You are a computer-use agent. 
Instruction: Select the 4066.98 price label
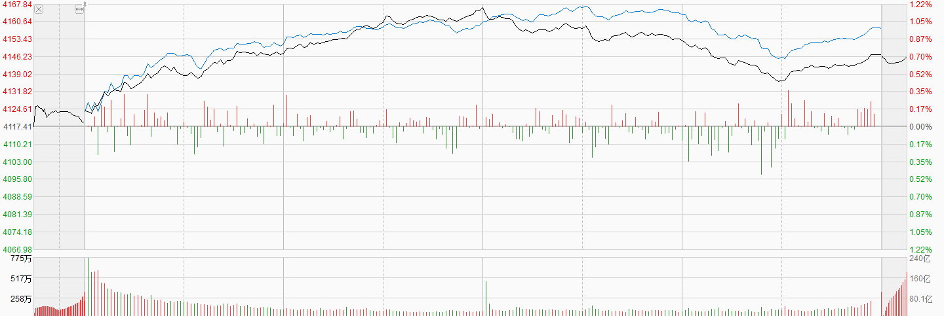pos(16,249)
